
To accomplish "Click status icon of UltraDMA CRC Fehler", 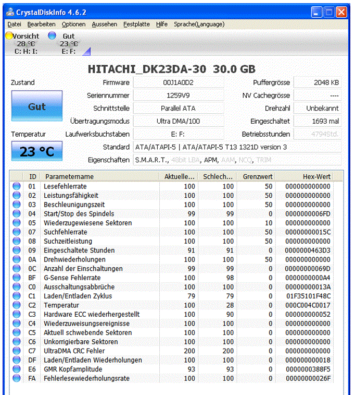I will click(17, 351).
